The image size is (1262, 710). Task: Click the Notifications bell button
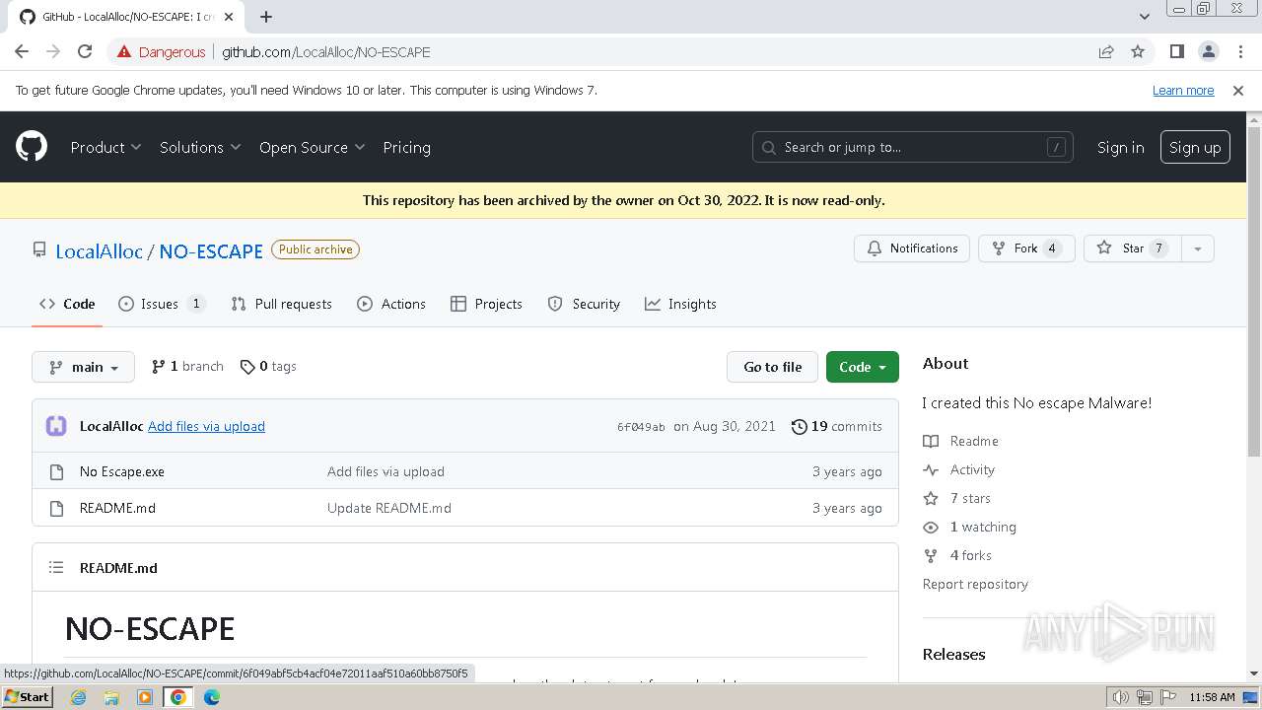pyautogui.click(x=912, y=248)
